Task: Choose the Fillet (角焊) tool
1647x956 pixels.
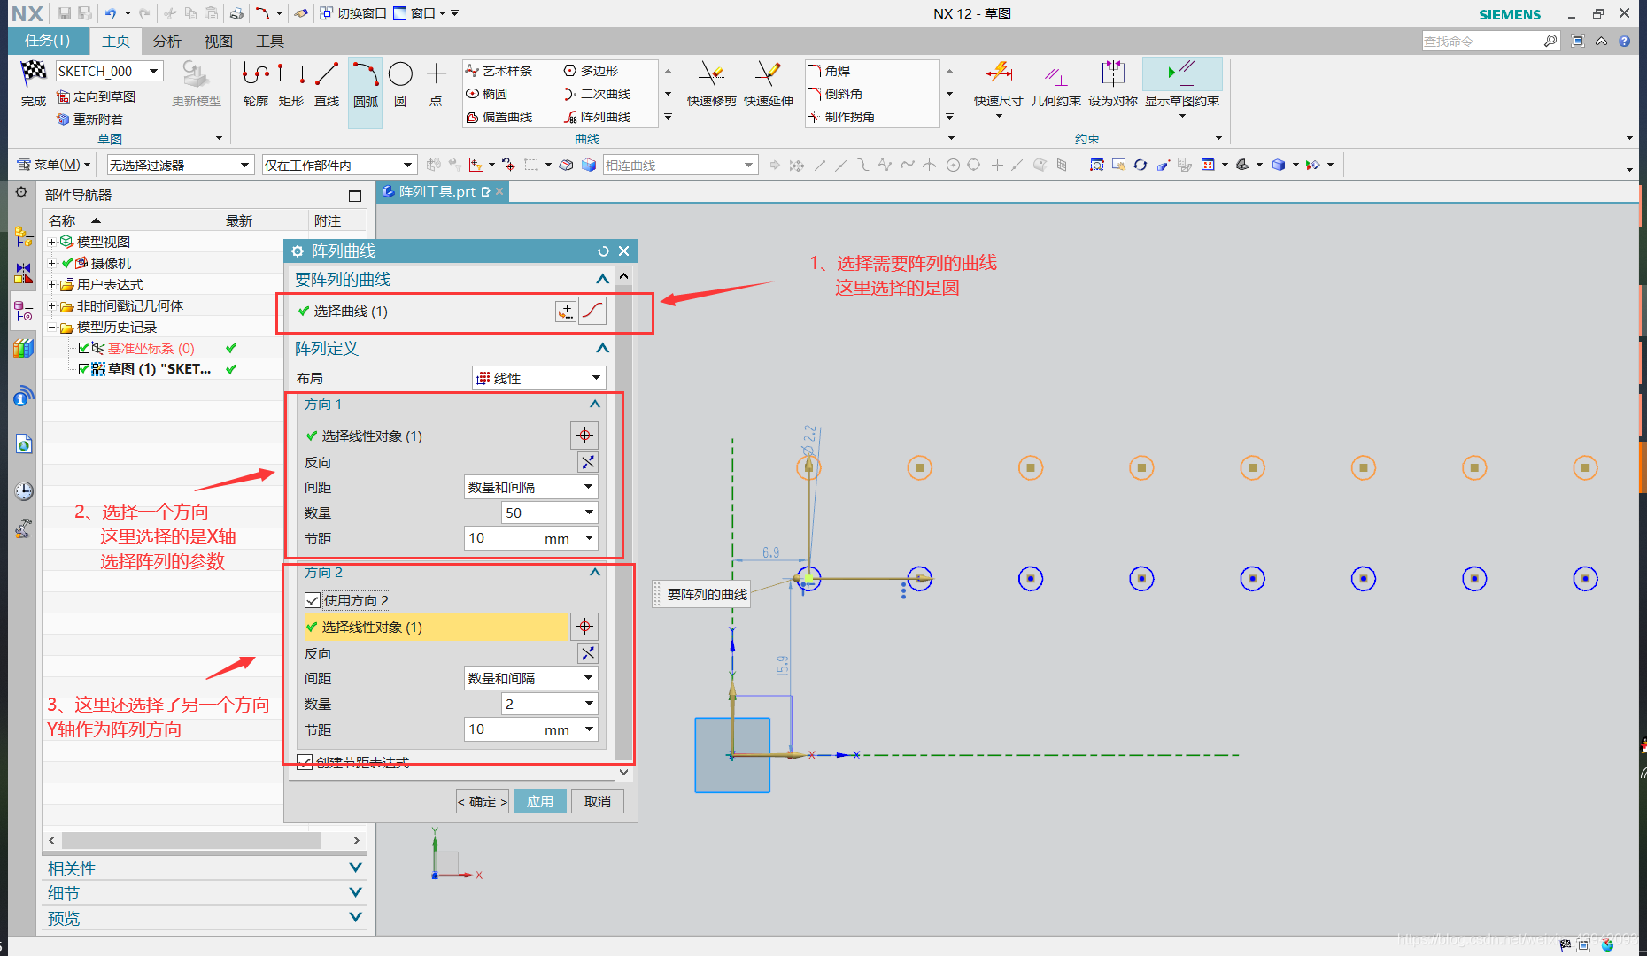Action: 829,71
